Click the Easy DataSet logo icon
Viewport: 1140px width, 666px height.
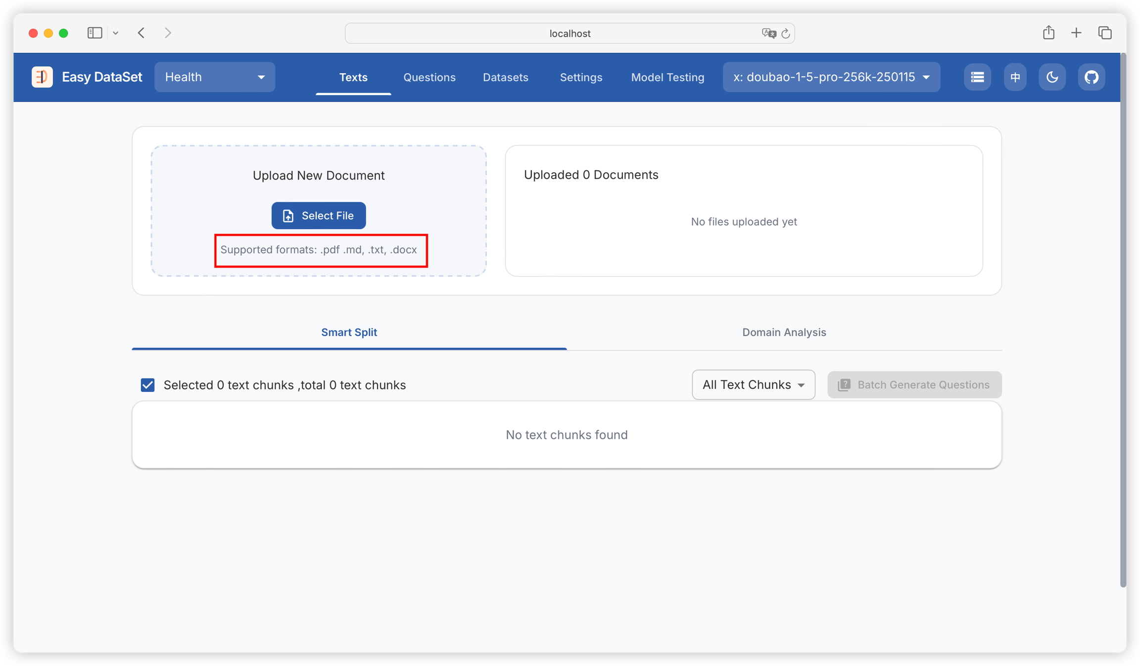pos(42,77)
